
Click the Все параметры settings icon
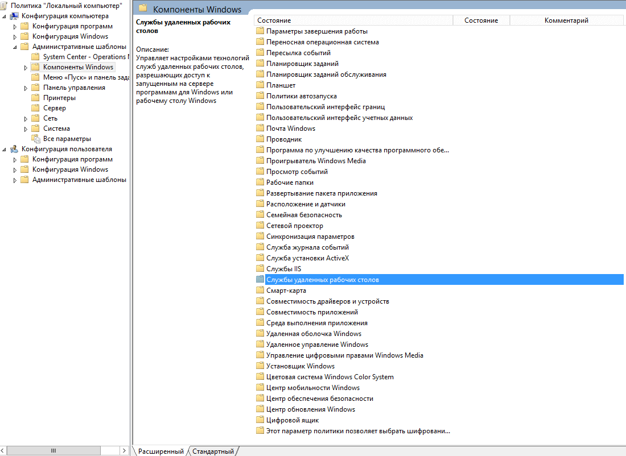(36, 139)
